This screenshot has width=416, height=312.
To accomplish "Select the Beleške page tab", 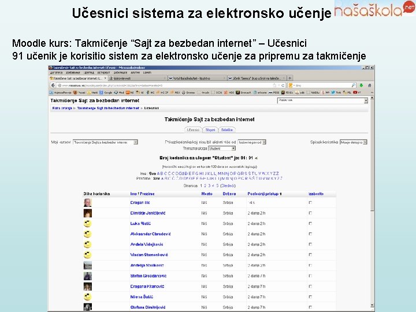I will [227, 130].
